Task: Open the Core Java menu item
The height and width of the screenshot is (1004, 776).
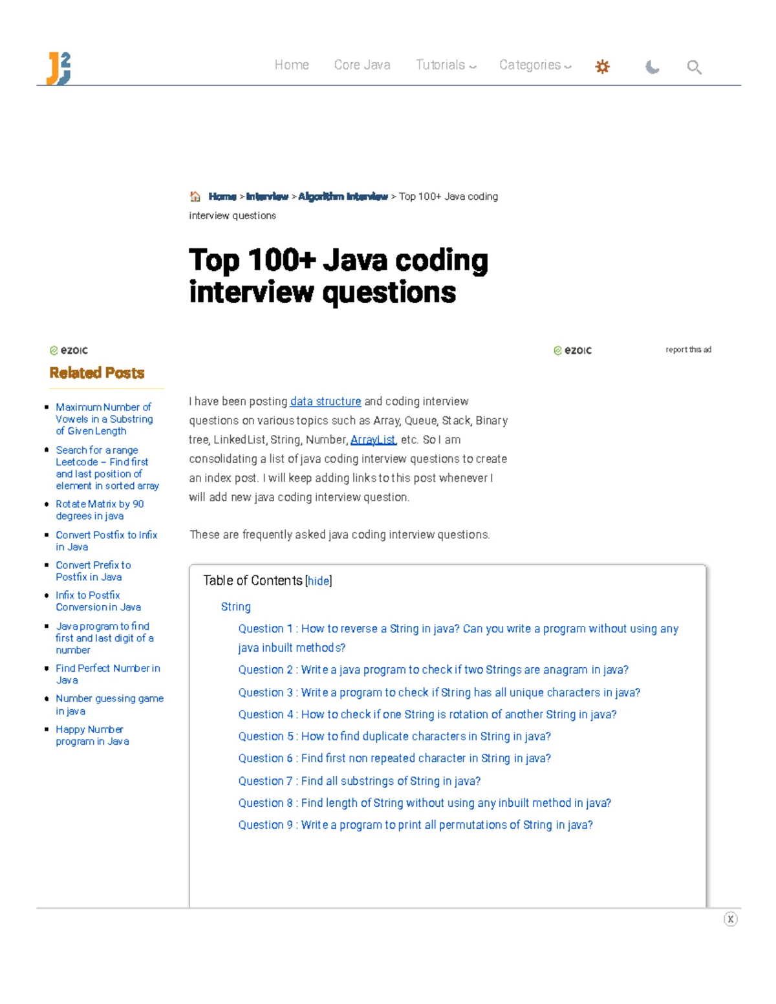Action: click(362, 65)
